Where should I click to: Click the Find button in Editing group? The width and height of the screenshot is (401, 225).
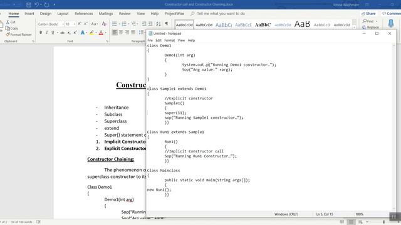(370, 21)
